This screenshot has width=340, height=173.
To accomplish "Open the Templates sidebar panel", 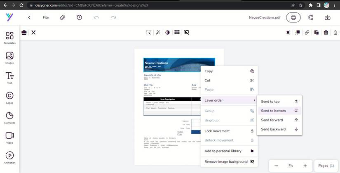I will click(x=9, y=38).
